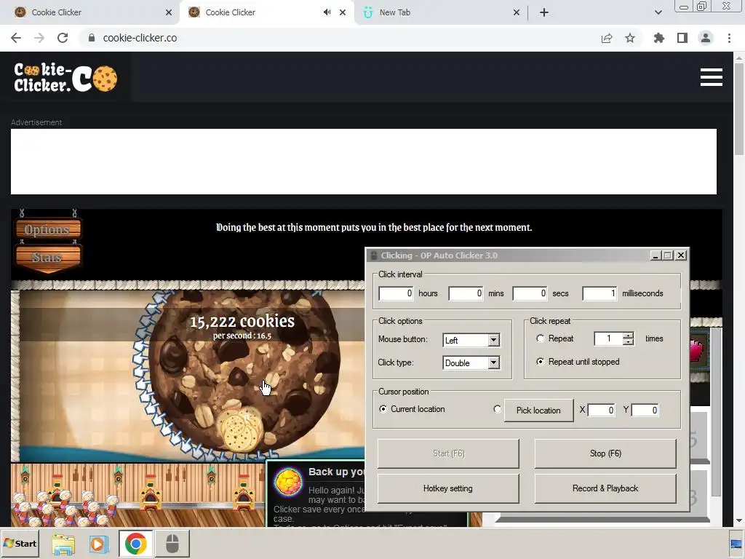
Task: Open Chrome's three-dot menu
Action: click(x=729, y=38)
